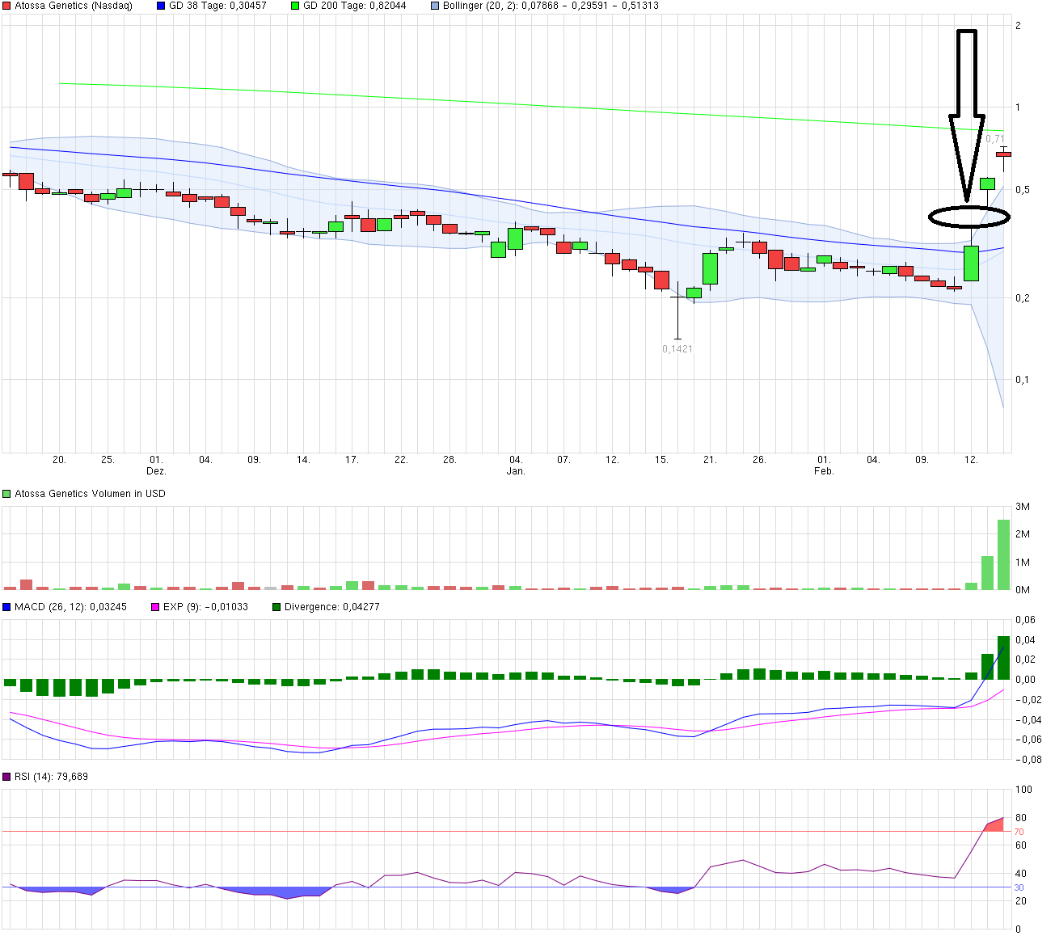Select the Jan. label on the date axis
This screenshot has width=1055, height=940.
click(516, 471)
